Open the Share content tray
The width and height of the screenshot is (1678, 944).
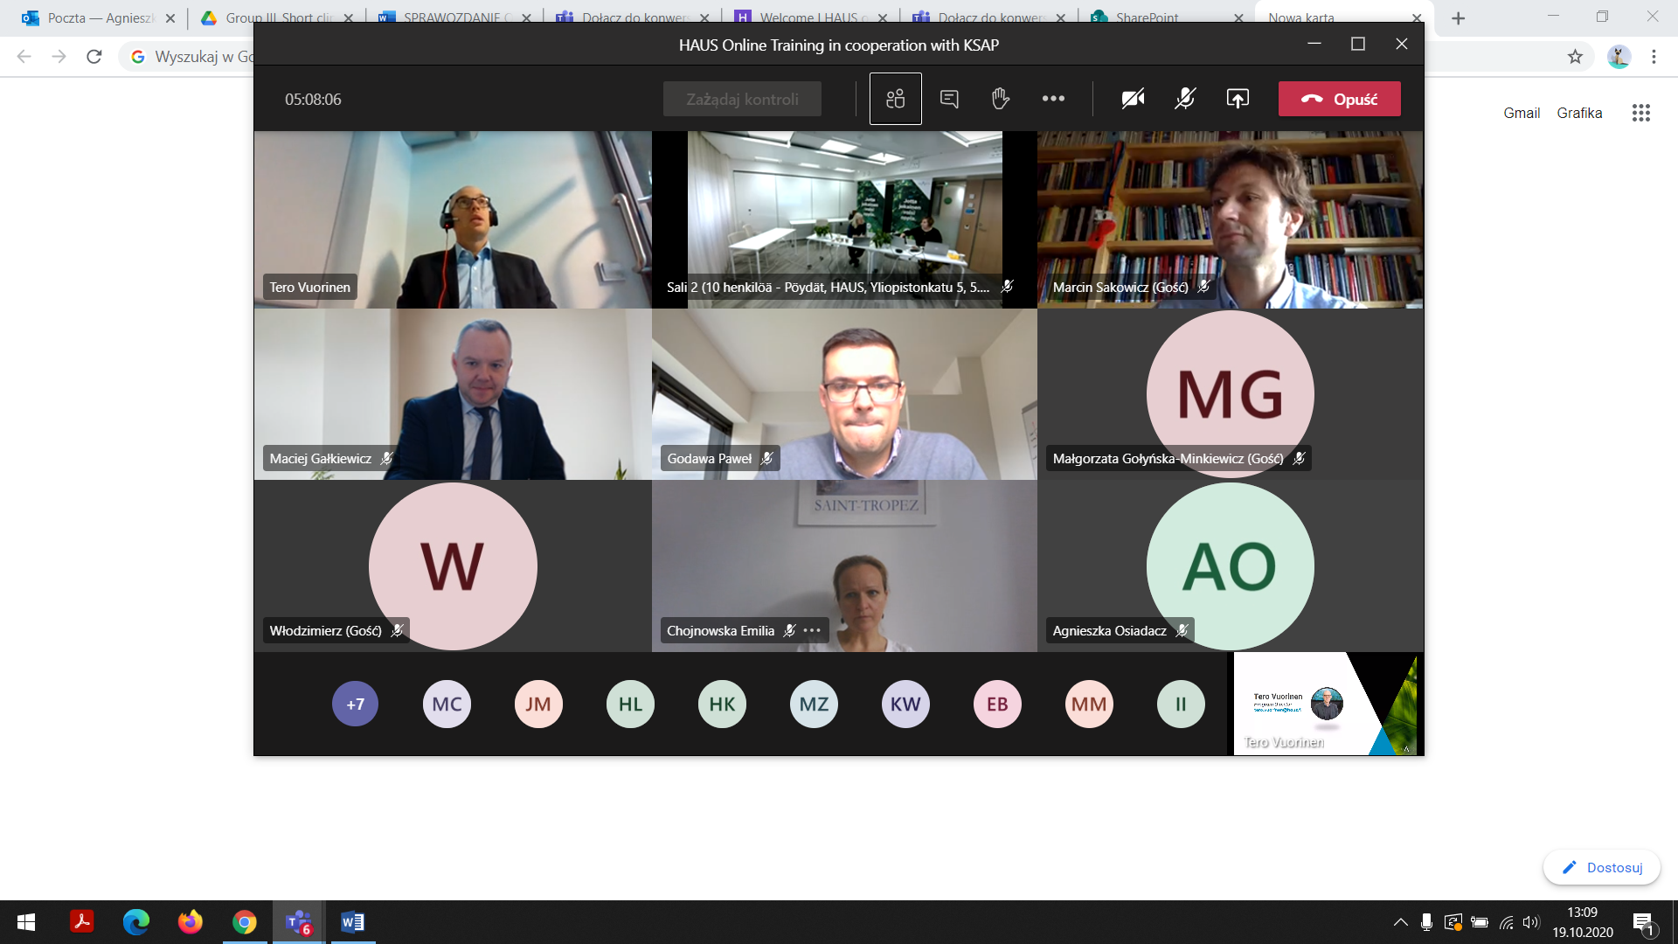[1238, 99]
